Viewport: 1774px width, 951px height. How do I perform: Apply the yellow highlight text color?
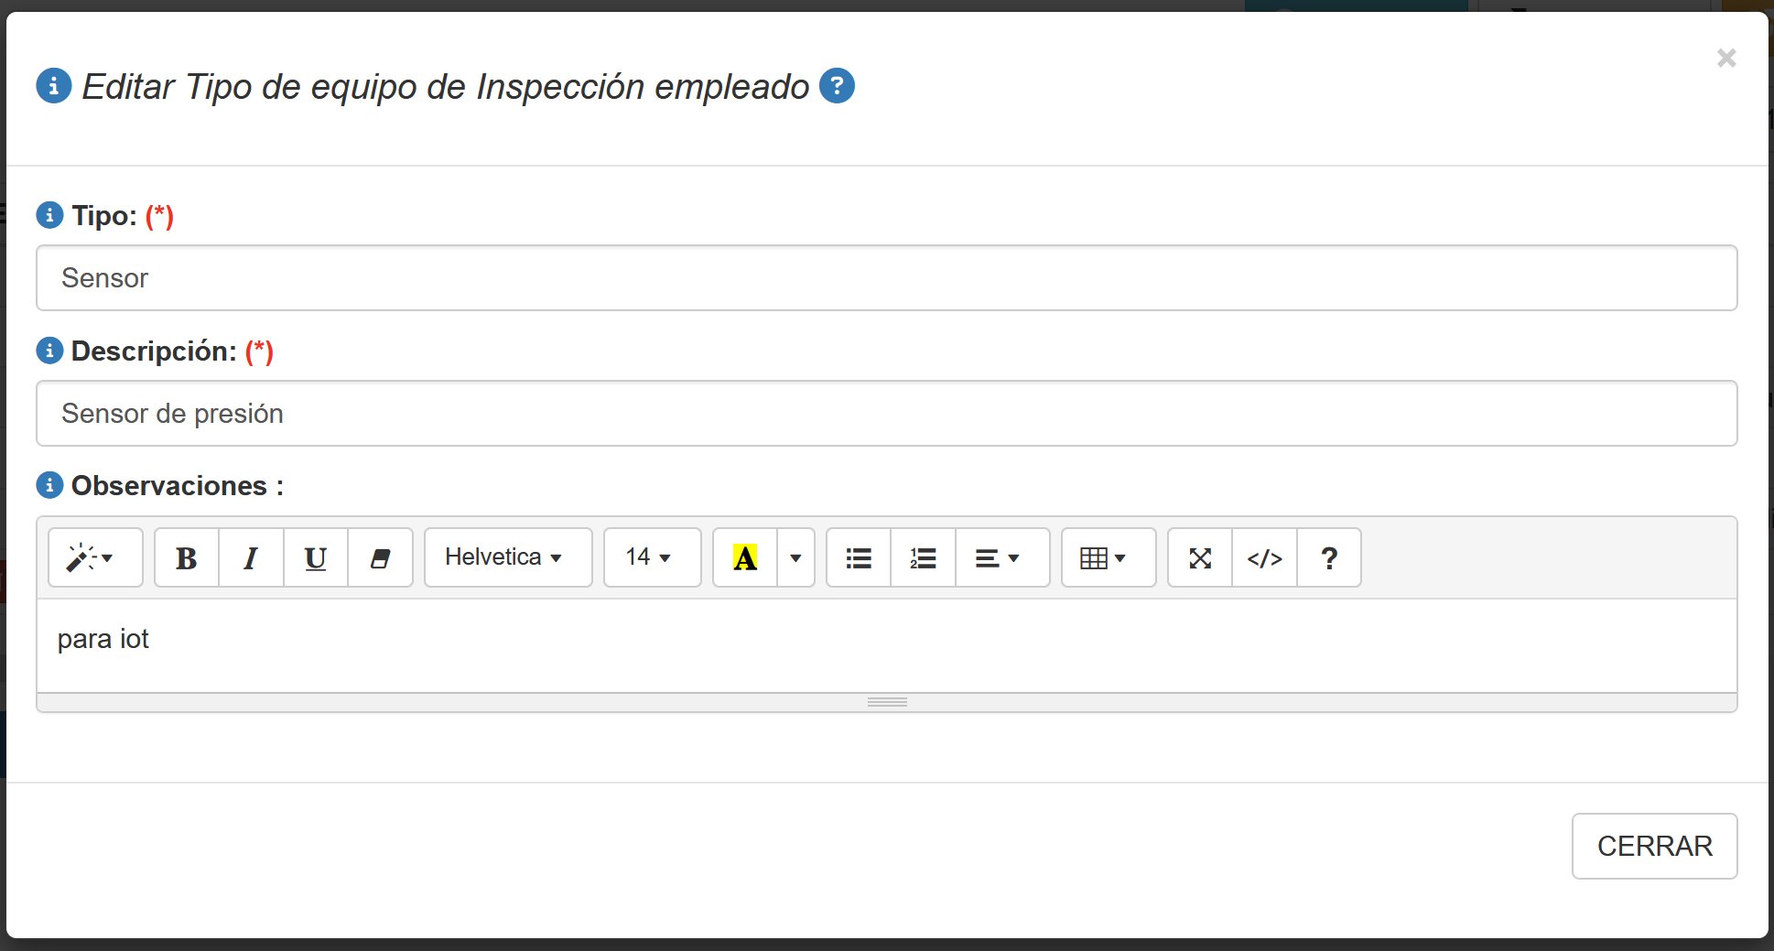(x=745, y=557)
